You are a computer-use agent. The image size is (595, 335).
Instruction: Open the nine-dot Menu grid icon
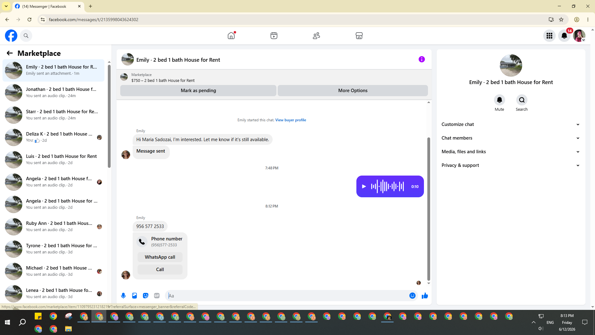[x=549, y=36]
